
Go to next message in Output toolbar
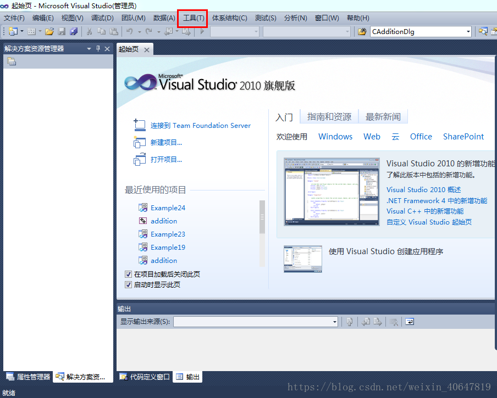click(377, 322)
